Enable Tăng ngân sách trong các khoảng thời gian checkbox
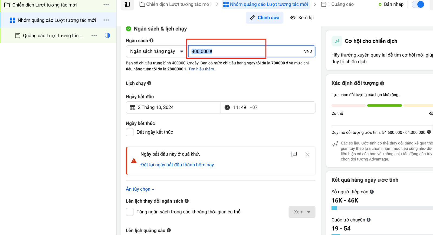The height and width of the screenshot is (235, 433). pyautogui.click(x=130, y=212)
